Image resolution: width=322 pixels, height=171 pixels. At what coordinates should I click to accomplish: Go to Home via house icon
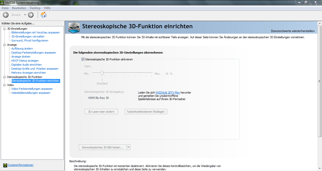tap(44, 15)
